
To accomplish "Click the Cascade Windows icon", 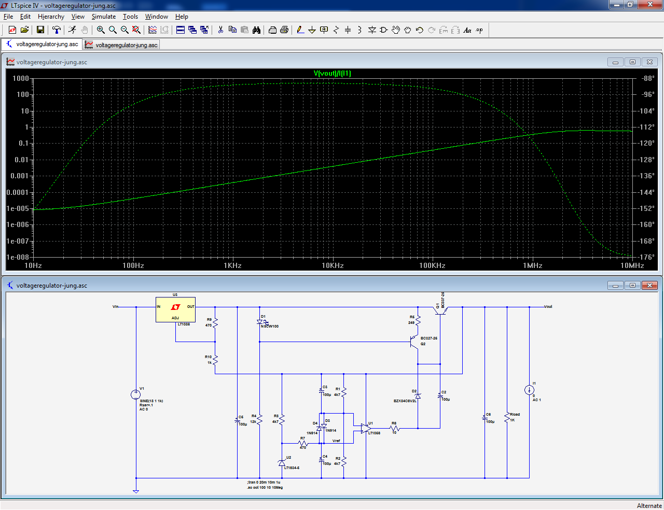I will 192,30.
